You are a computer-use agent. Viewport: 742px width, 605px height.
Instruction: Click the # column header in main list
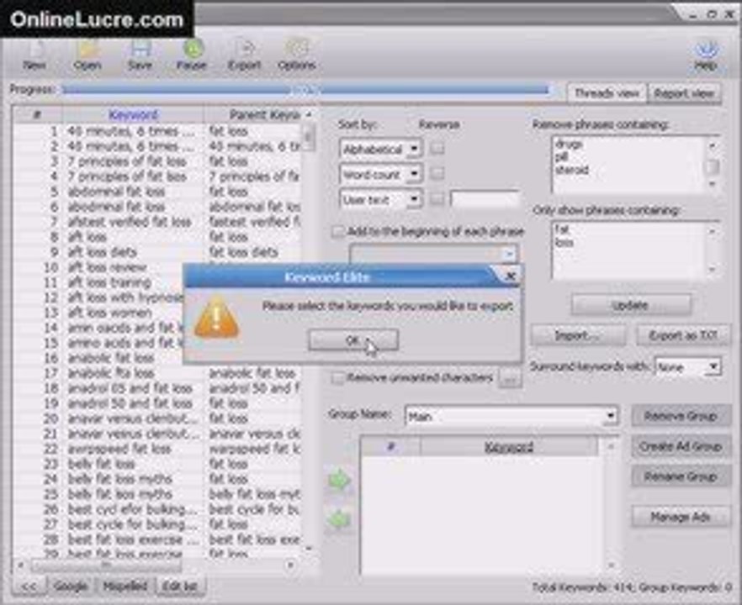(37, 114)
